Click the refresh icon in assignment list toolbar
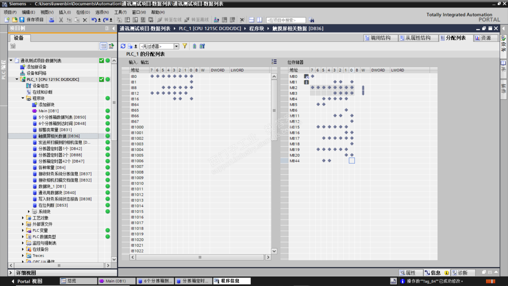 (123, 46)
